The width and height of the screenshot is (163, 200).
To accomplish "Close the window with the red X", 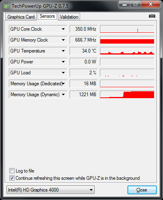I will pos(150,4).
